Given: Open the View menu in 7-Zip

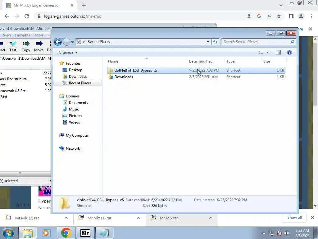Looking at the screenshot, I should [7, 35].
